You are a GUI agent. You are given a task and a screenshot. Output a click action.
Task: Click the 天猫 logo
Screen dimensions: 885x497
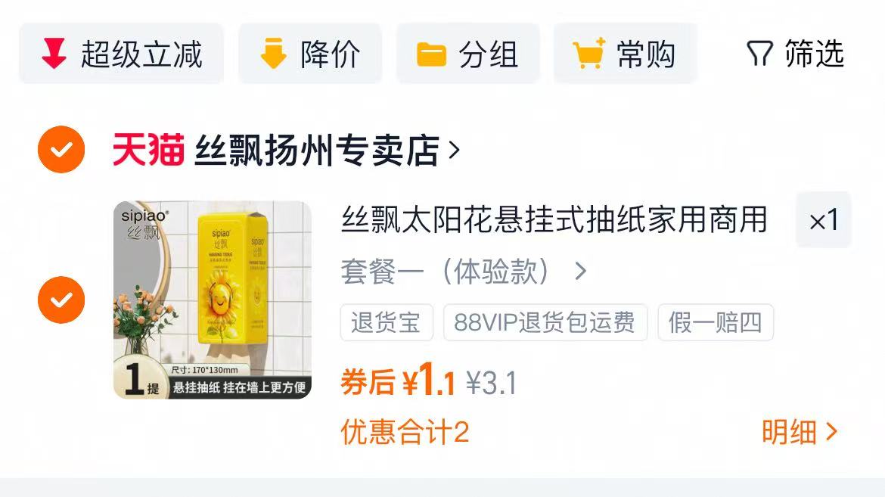(x=148, y=150)
